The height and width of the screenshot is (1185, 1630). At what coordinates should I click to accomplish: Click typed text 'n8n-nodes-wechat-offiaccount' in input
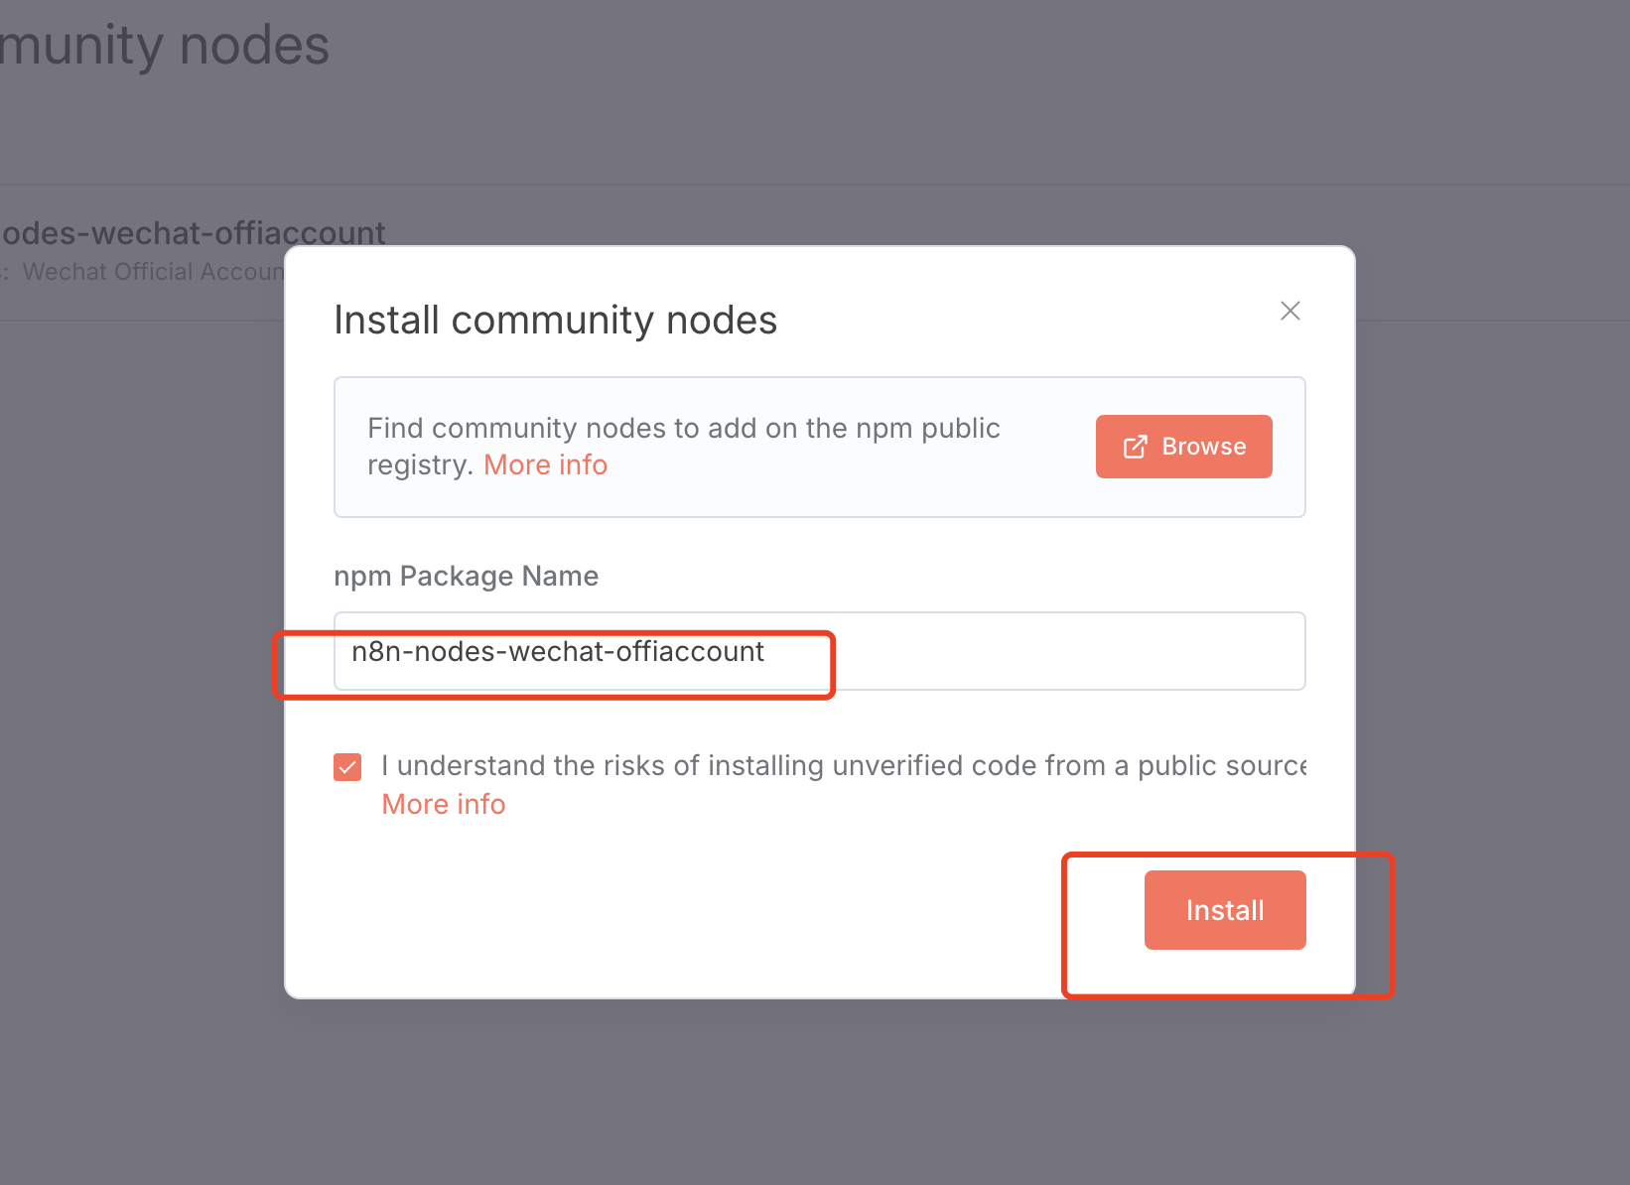[x=558, y=651]
